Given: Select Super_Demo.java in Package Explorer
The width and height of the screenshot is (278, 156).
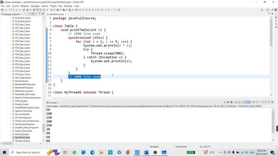Looking at the screenshot, I should click(x=23, y=131).
